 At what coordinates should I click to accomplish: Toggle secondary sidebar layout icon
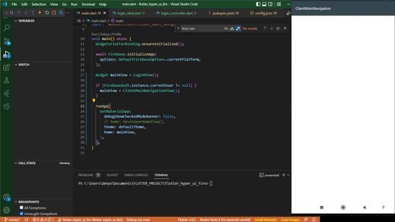pos(270,4)
